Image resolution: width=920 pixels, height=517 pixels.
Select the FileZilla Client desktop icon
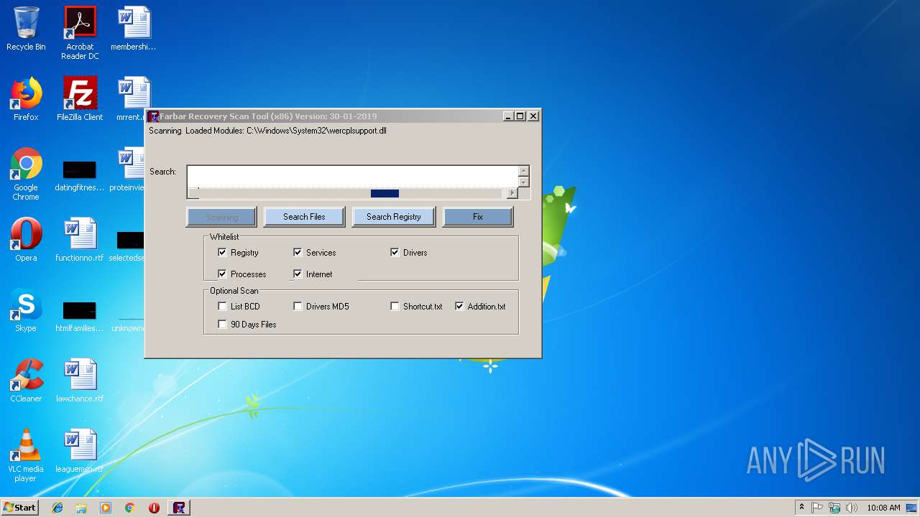point(80,99)
